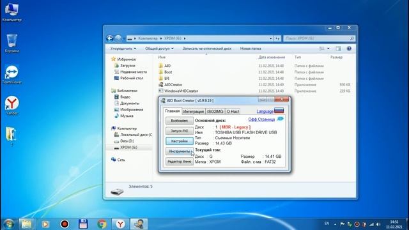This screenshot has height=230, width=409.
Task: Click Новая папка in Explorer toolbar
Action: (251, 49)
